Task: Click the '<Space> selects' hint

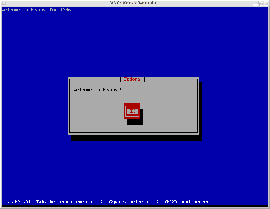Action: point(128,202)
